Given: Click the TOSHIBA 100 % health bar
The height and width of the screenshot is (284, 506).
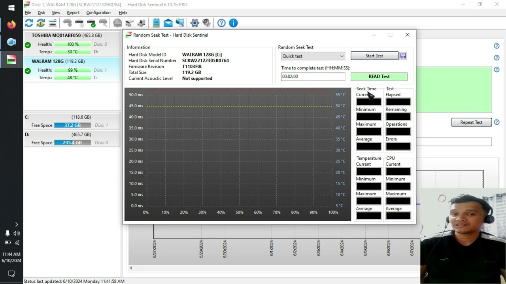Looking at the screenshot, I should pyautogui.click(x=73, y=44).
